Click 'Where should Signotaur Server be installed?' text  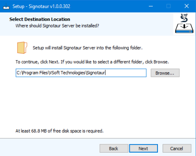57,26
